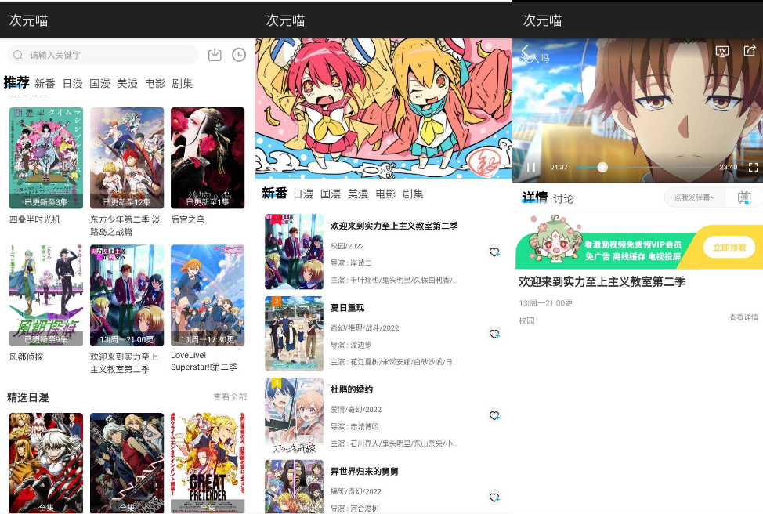Image resolution: width=763 pixels, height=514 pixels.
Task: Open 后宫之乌 poster thumbnail
Action: [208, 158]
